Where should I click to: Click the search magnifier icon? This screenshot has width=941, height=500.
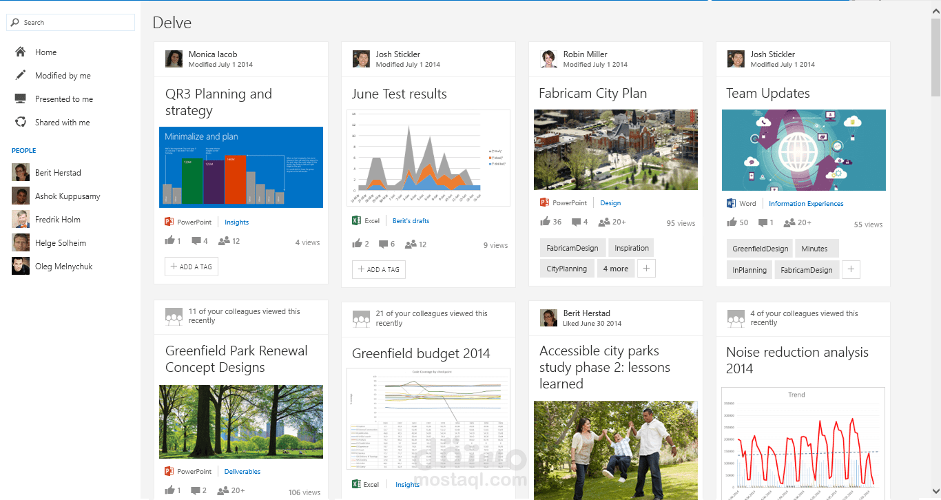15,23
